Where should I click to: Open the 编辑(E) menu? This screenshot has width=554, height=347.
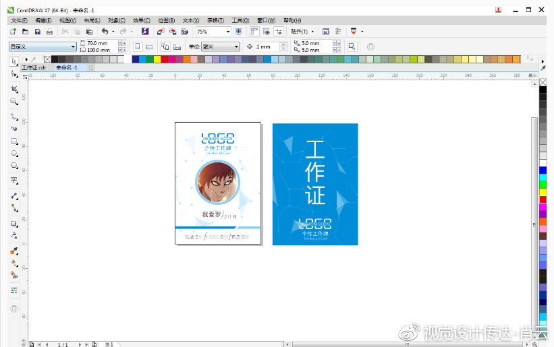[x=43, y=20]
